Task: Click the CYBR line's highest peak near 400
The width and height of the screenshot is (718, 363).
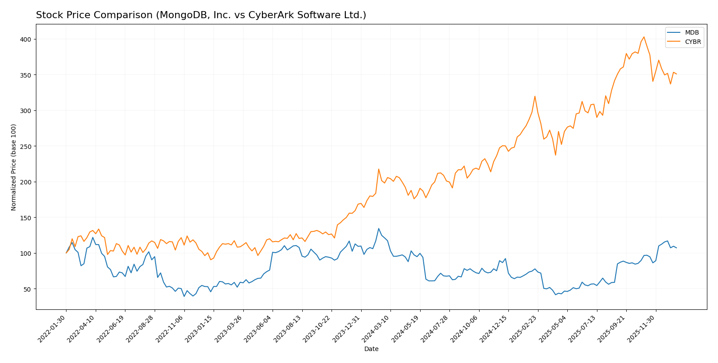Action: point(644,37)
